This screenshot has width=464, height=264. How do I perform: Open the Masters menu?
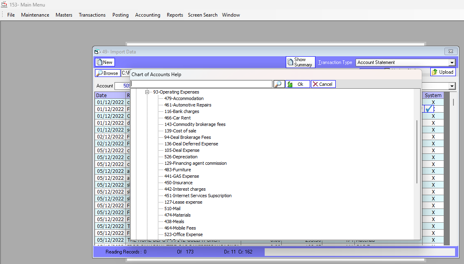click(x=64, y=15)
